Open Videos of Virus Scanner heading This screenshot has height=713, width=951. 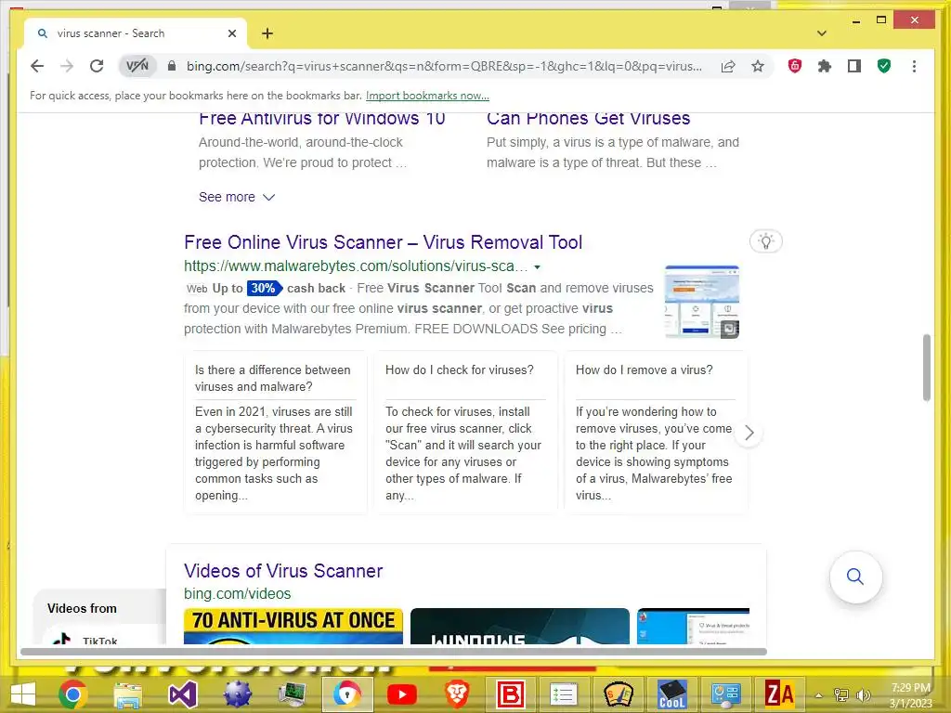click(283, 571)
